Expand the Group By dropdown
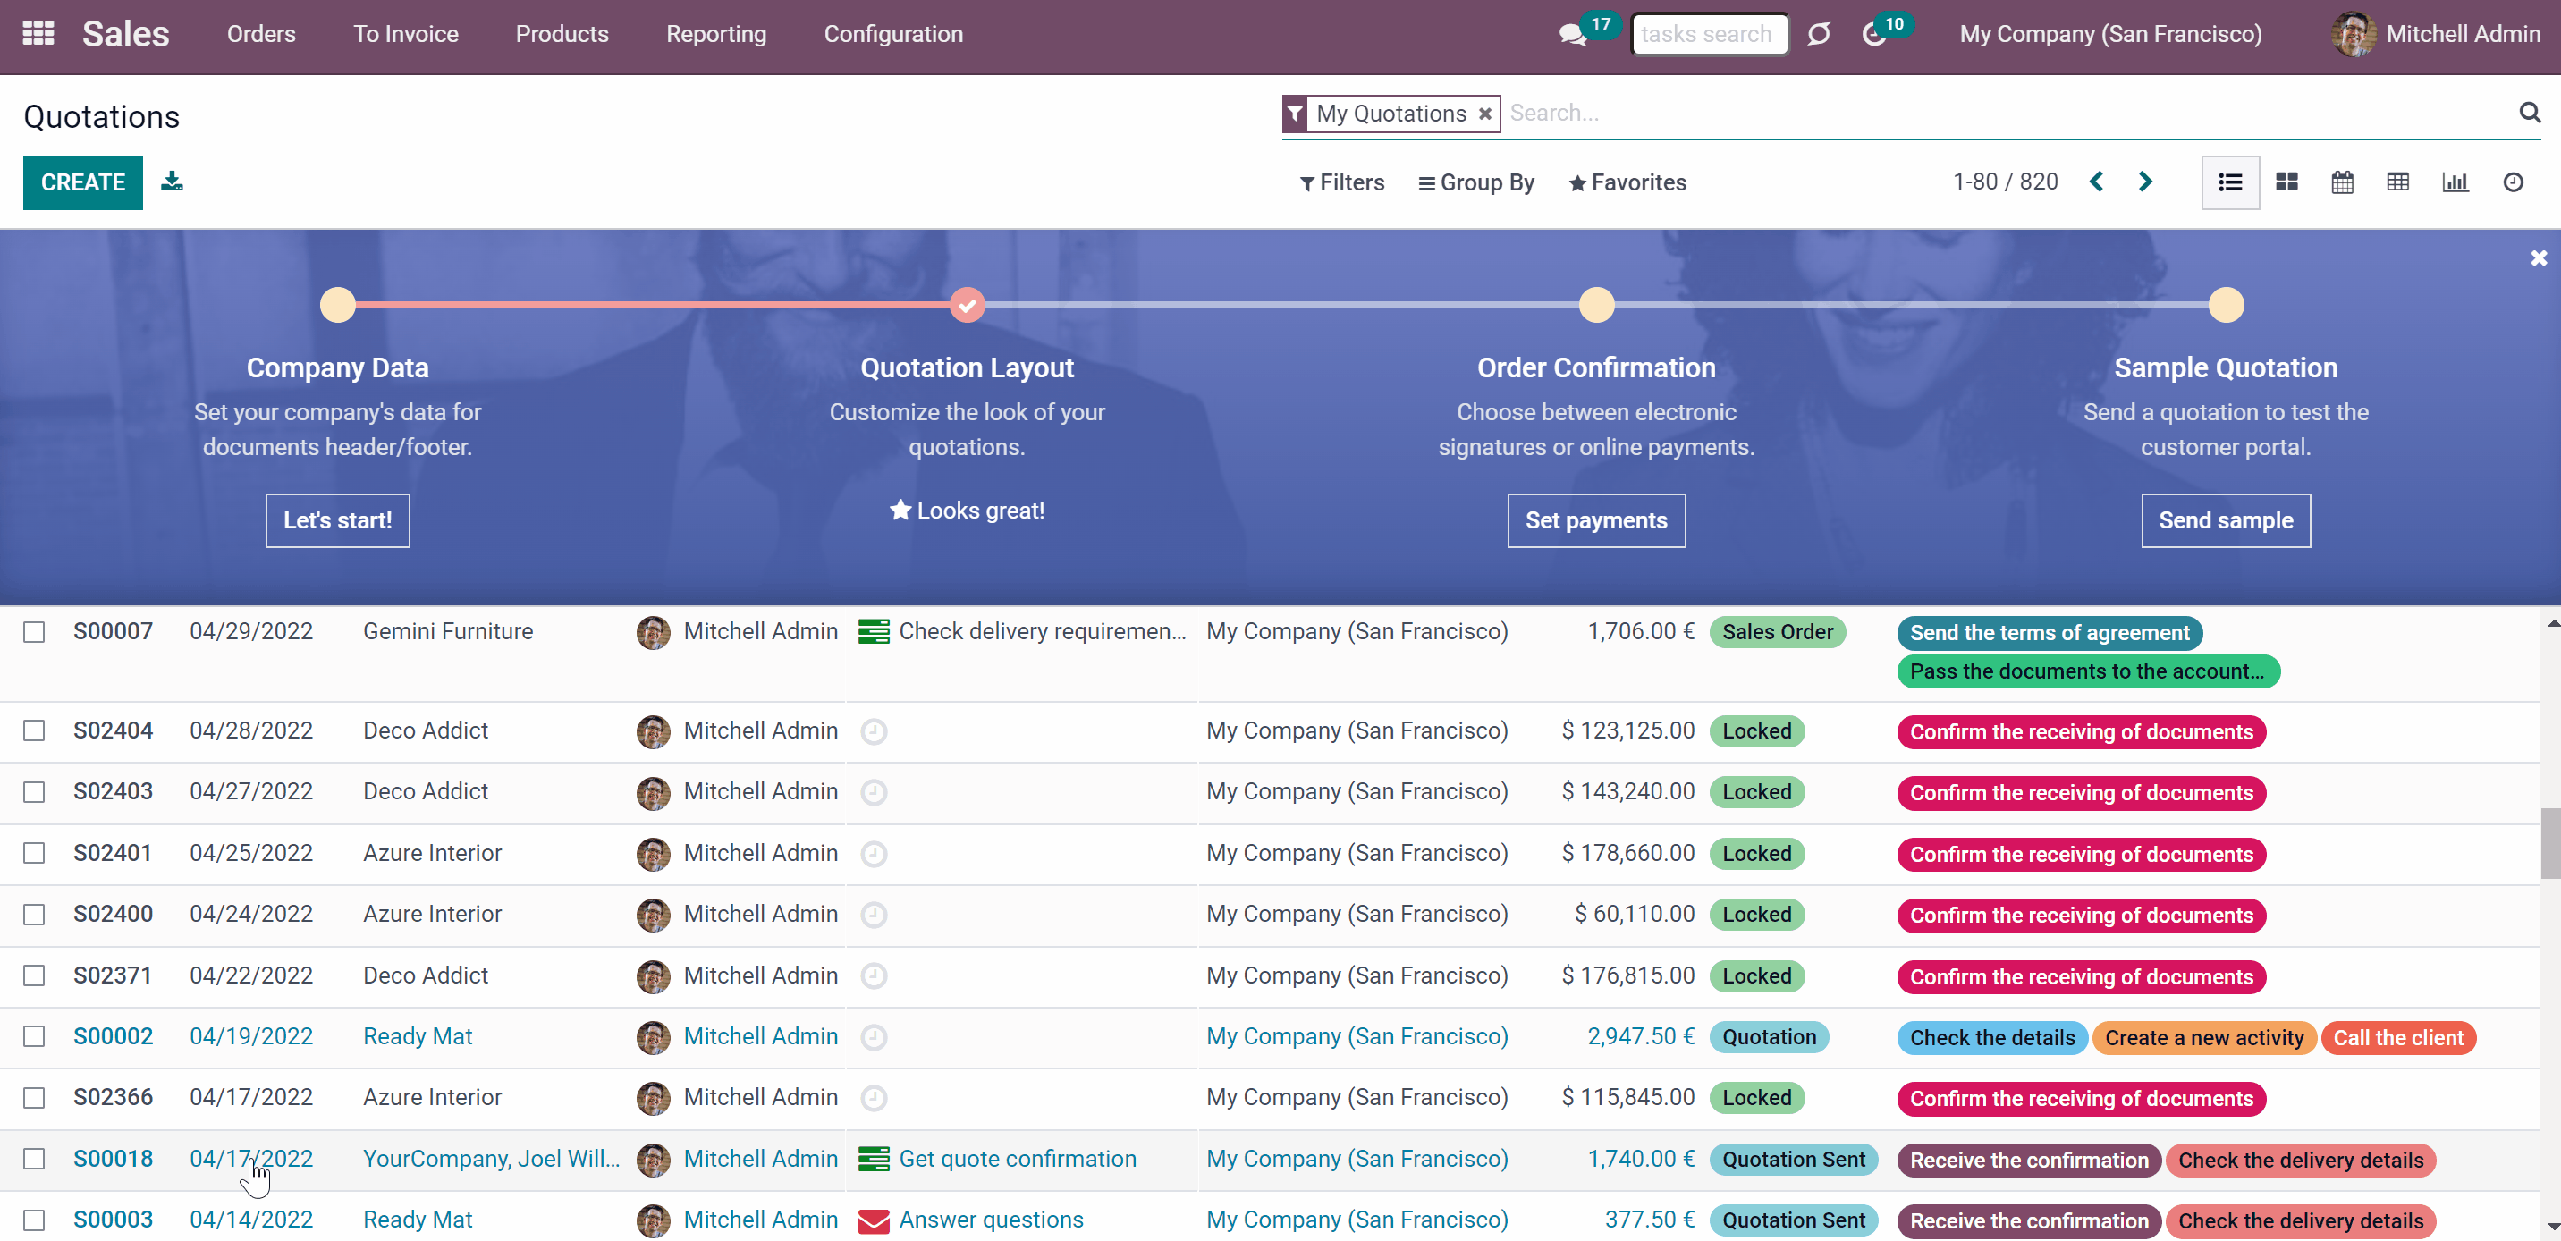 click(x=1476, y=183)
